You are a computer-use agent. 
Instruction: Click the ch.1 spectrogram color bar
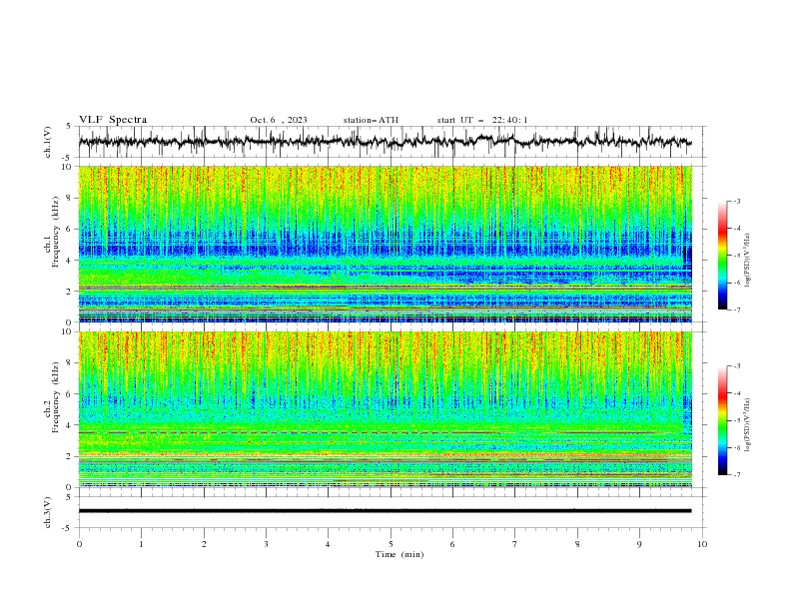pos(722,256)
